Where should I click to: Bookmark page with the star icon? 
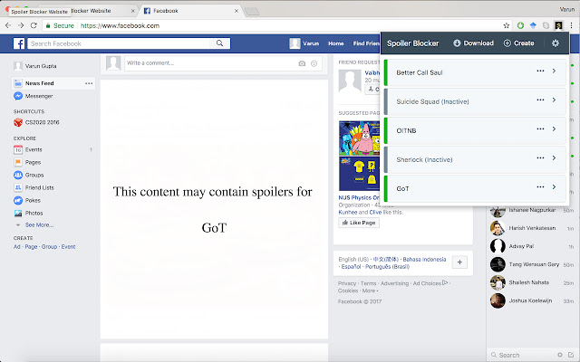click(x=507, y=25)
